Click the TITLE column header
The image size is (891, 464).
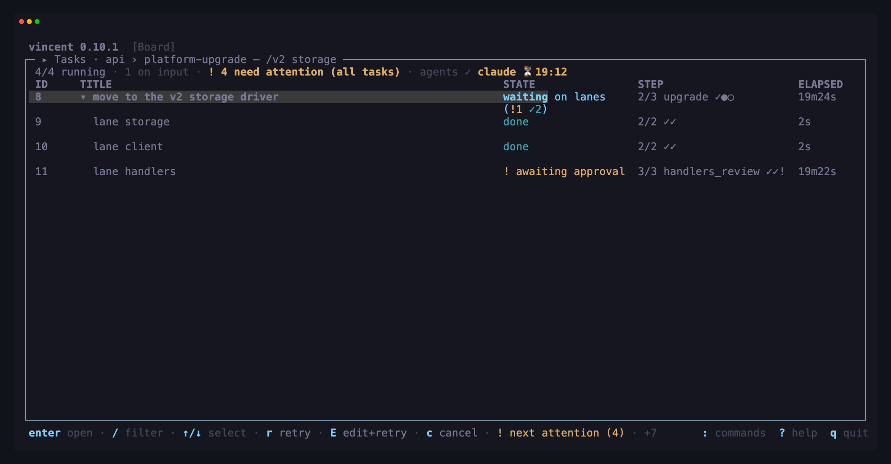96,84
